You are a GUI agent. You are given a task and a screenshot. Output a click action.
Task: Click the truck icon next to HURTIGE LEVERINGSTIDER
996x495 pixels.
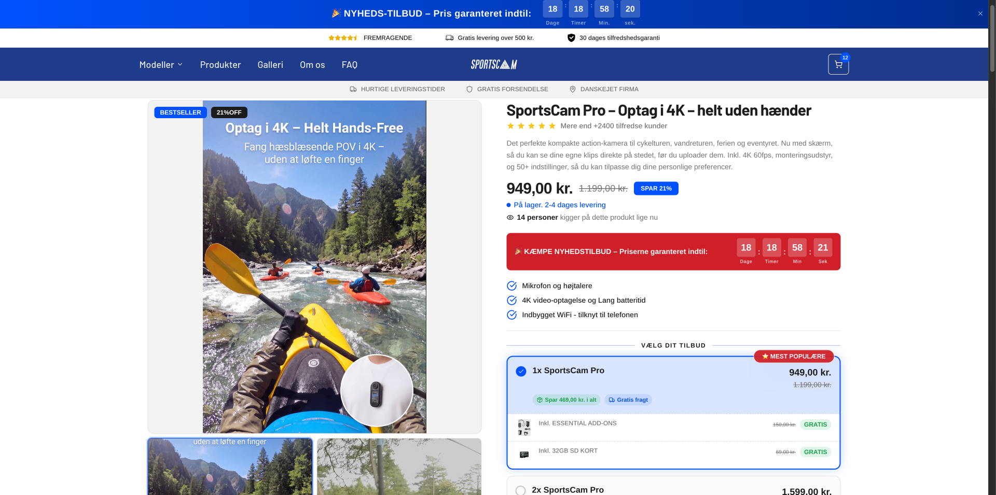pos(353,89)
